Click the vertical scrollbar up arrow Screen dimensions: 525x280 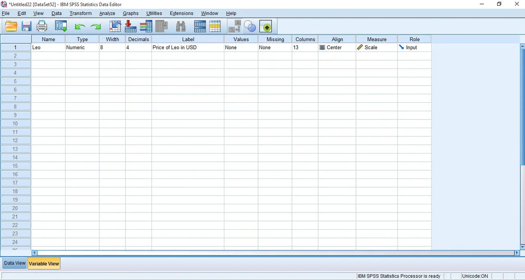(x=523, y=45)
